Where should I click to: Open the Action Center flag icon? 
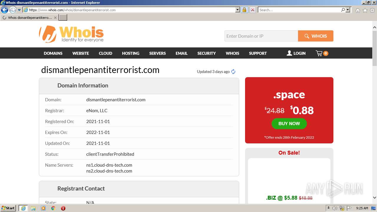tap(349, 208)
